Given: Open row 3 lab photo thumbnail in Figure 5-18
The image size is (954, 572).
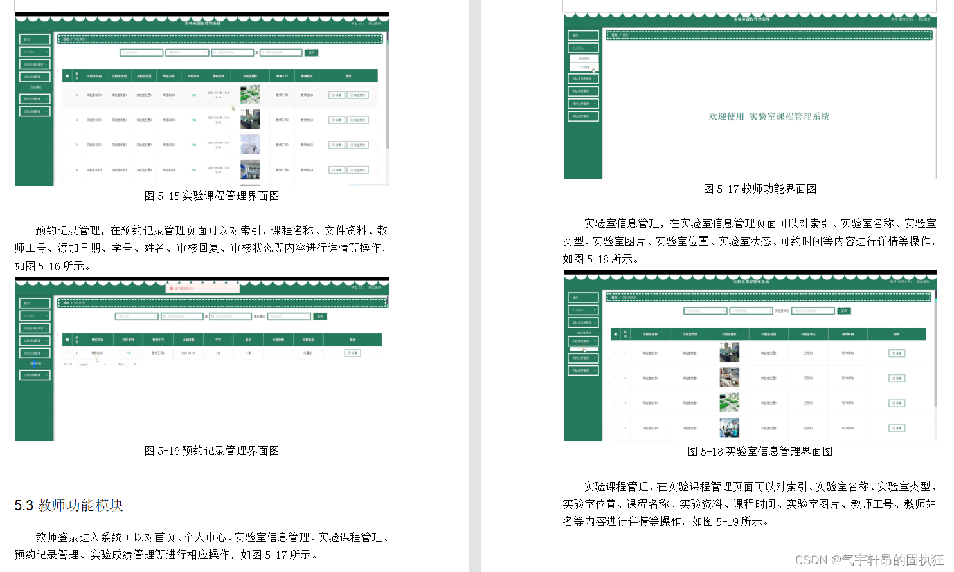Looking at the screenshot, I should coord(729,402).
